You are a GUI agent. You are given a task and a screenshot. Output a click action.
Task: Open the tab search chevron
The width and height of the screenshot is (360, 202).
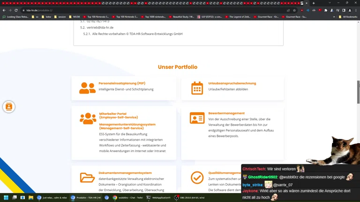coord(330,3)
